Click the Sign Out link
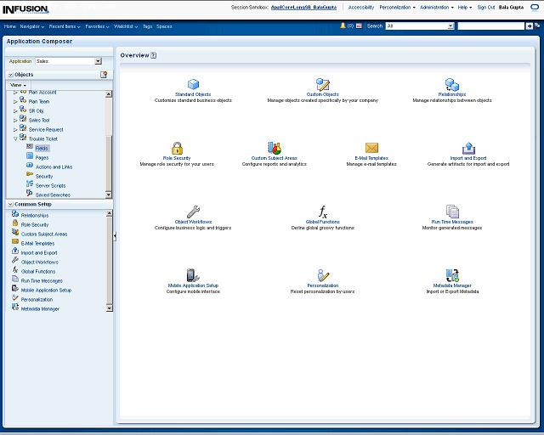544x435 pixels. [486, 7]
